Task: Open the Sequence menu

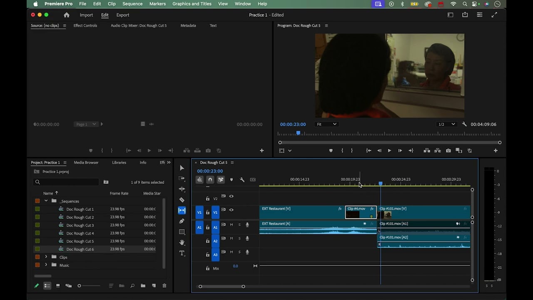Action: click(x=132, y=4)
